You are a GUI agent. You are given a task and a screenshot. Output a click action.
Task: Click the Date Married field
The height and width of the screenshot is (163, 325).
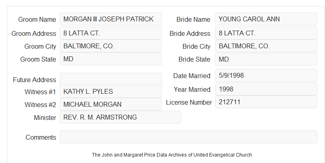(266, 75)
